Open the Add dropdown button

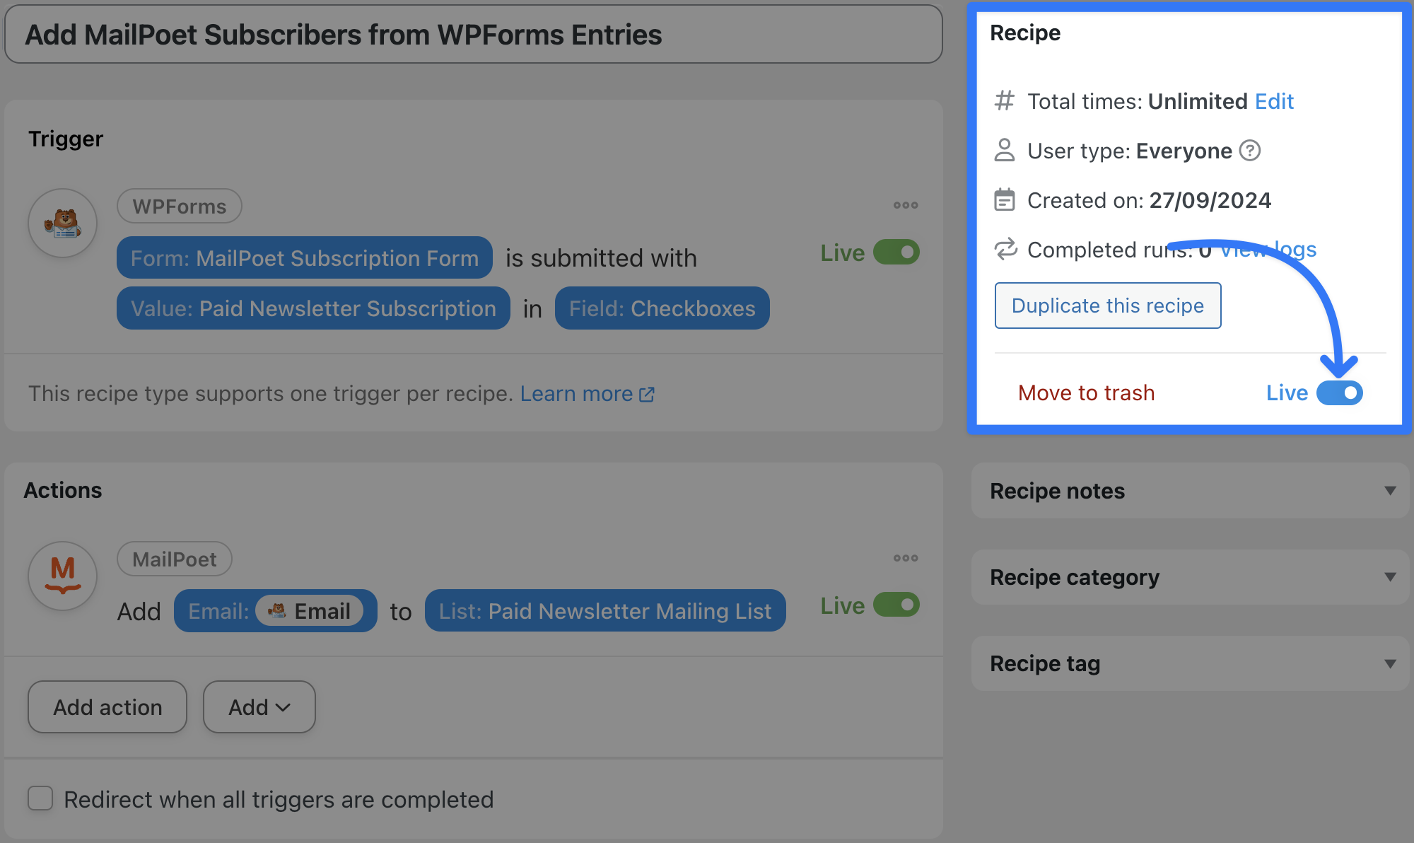[259, 707]
